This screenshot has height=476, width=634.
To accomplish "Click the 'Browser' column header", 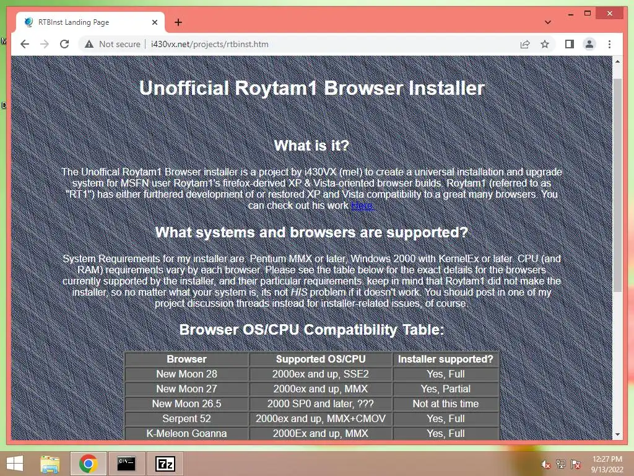I will [186, 359].
